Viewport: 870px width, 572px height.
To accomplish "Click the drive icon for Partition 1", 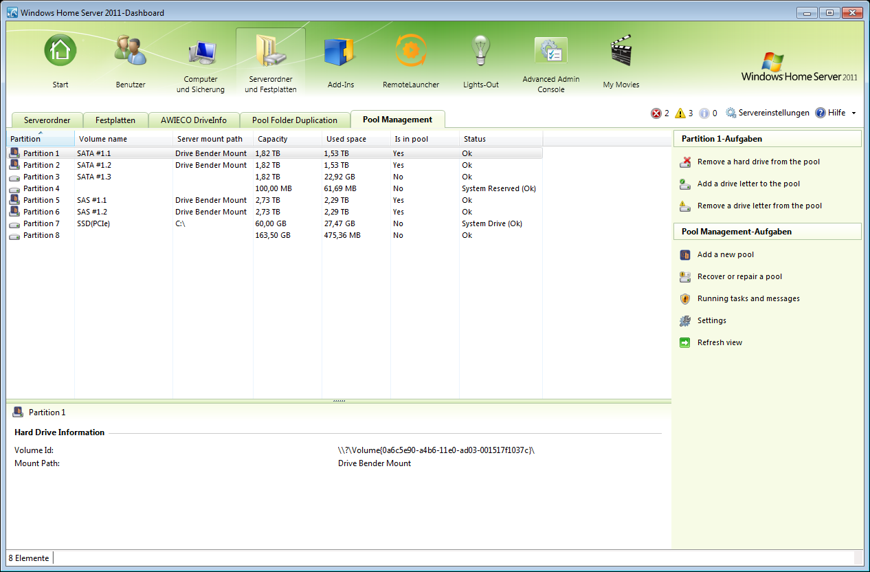I will [x=14, y=153].
